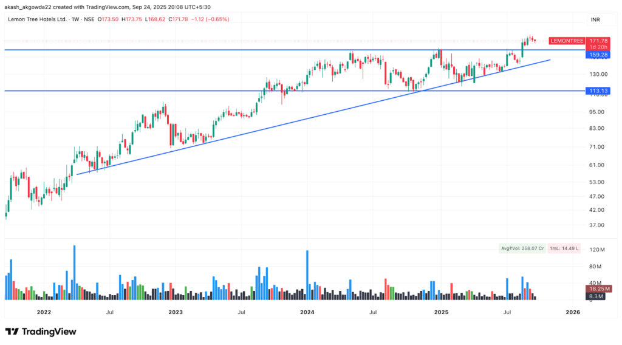
Task: Open the INR currency selector
Action: pos(595,19)
